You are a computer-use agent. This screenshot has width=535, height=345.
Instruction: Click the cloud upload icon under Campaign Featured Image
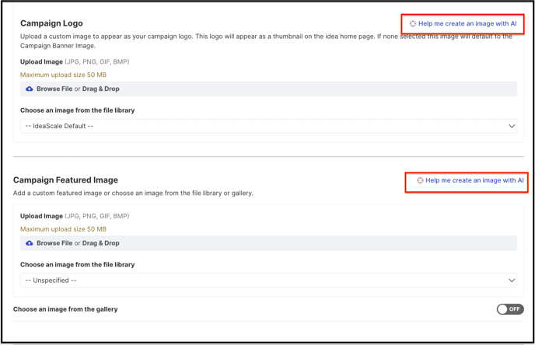coord(30,243)
